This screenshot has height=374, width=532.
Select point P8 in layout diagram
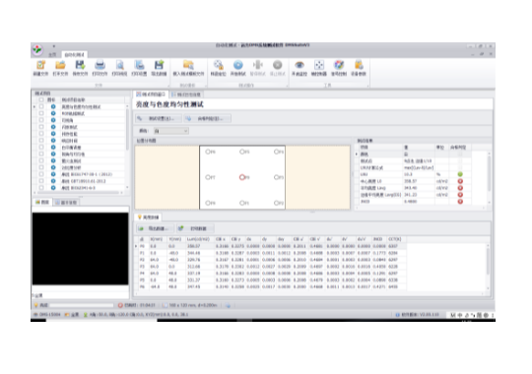point(208,203)
